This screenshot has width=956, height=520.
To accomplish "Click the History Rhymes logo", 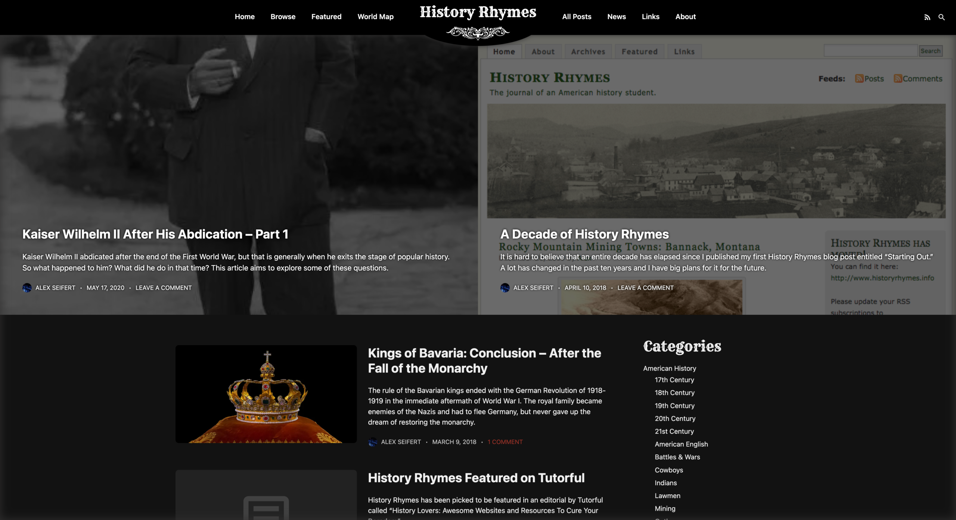I will coord(478,22).
